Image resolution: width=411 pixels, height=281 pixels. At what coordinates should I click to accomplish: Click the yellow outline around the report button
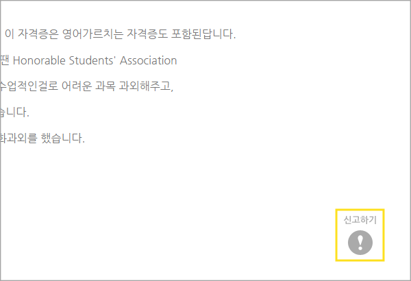click(x=360, y=235)
